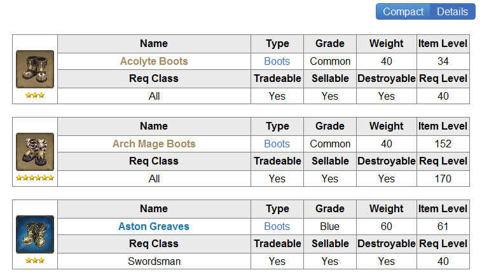Click the Req Level value 170
482x277 pixels.
click(x=443, y=179)
